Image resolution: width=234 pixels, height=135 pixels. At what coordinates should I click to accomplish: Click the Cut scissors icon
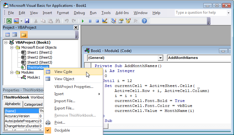36,21
